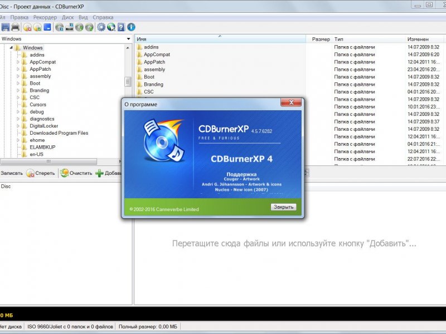
Task: Expand the DigitalLocker tree node
Action: point(18,126)
